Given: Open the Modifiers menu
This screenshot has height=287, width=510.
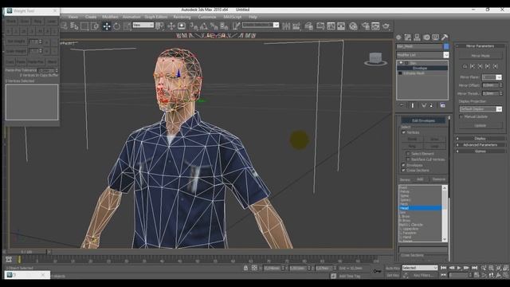Looking at the screenshot, I should tap(110, 17).
